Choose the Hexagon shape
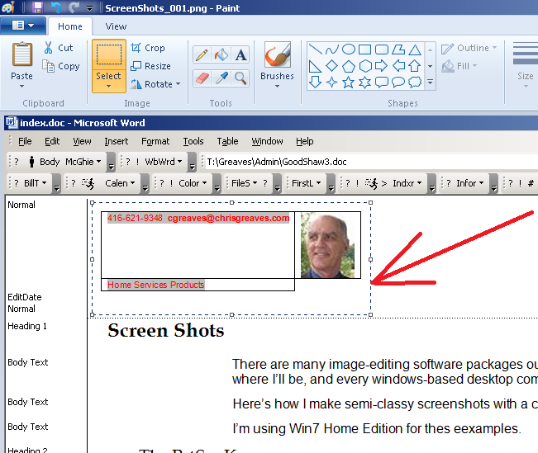The width and height of the screenshot is (538, 453). click(364, 66)
